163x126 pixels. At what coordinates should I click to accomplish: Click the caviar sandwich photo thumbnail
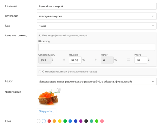[x=48, y=97]
